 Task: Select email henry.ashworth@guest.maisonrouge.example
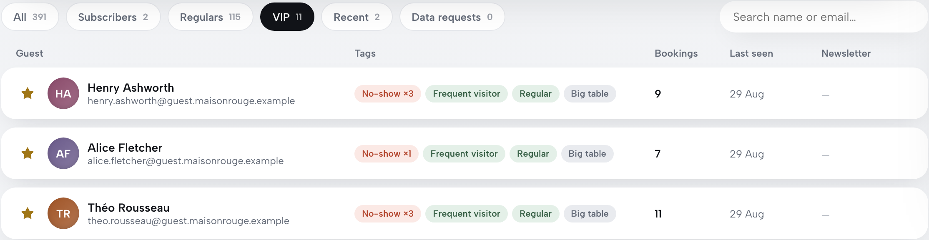[x=191, y=101]
